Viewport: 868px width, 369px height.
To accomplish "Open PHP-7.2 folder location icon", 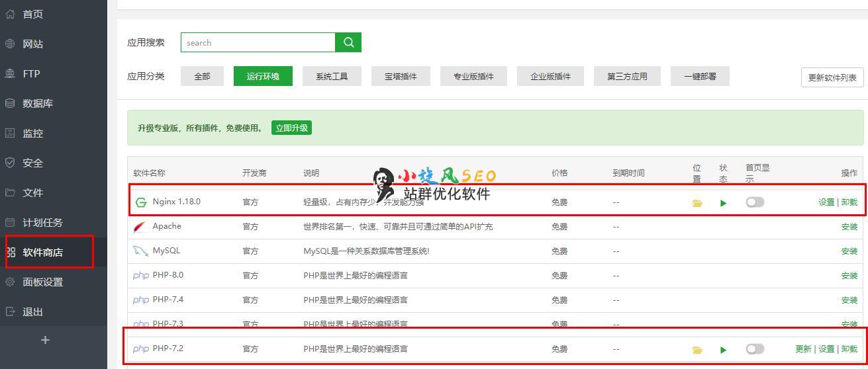I will 697,350.
